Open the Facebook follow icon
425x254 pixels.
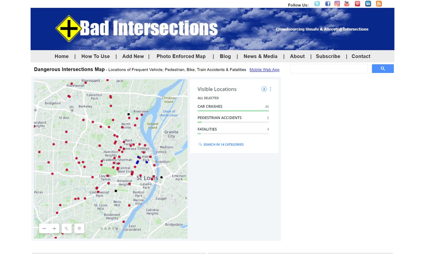coord(328,4)
